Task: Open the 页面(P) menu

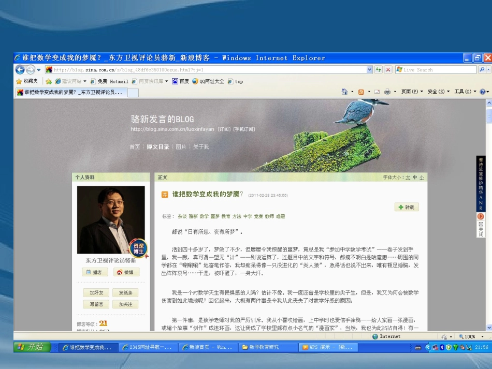Action: [412, 92]
